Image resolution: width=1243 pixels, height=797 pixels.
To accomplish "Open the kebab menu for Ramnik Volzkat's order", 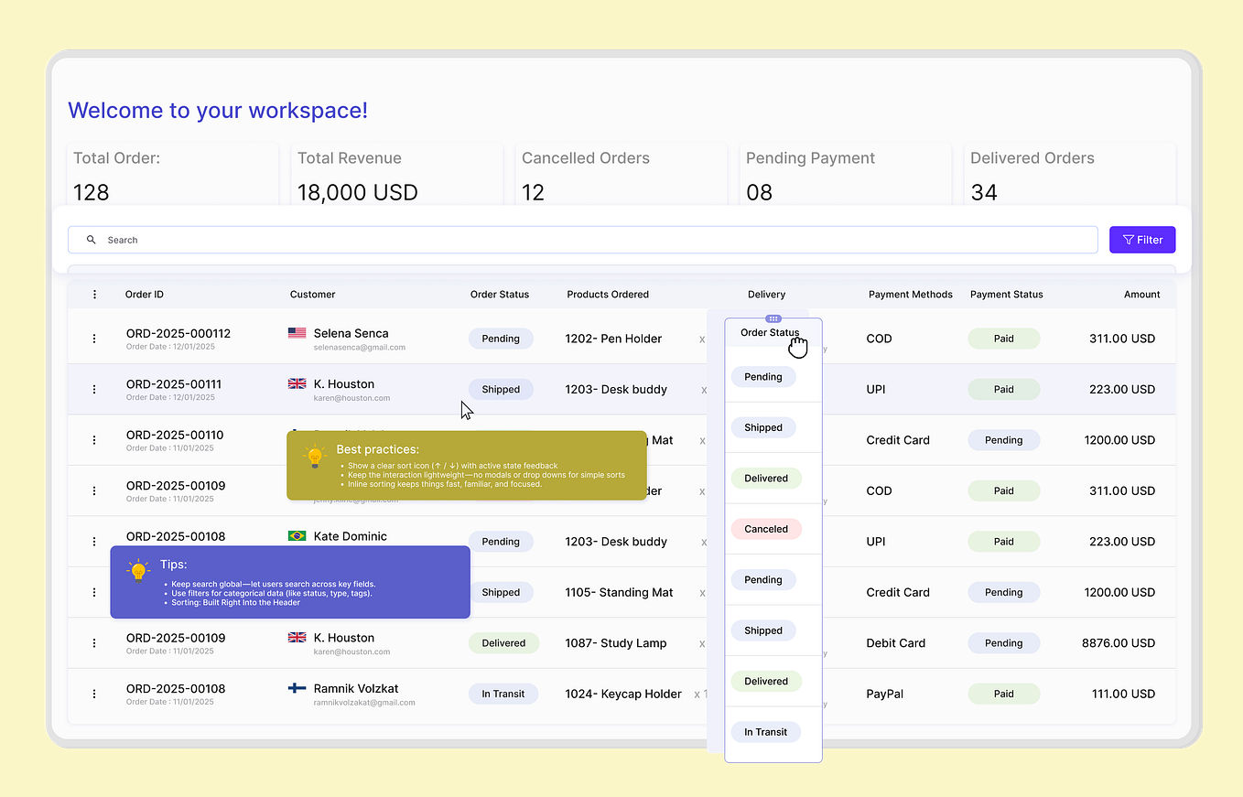I will point(94,694).
